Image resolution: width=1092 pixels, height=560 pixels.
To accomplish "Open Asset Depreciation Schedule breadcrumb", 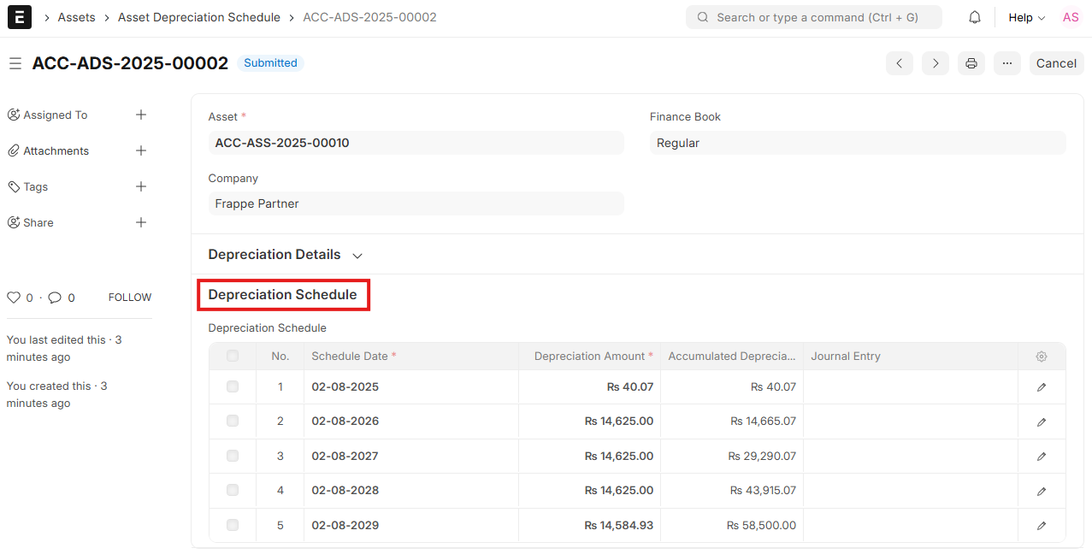I will [198, 17].
